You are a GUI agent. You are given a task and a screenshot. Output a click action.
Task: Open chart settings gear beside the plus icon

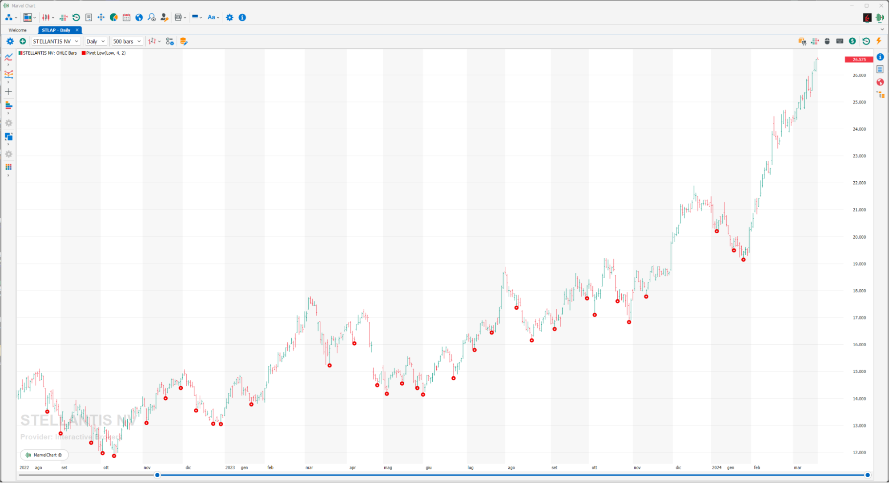coord(10,41)
